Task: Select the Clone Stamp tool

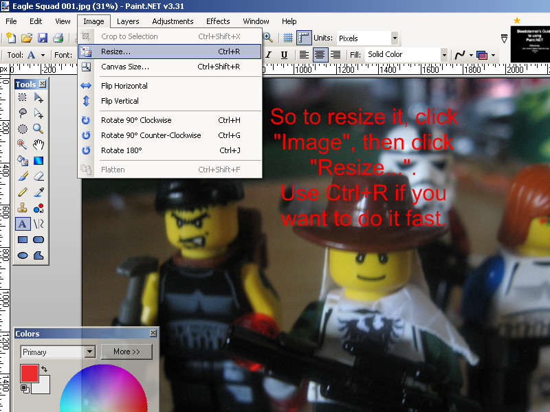Action: pyautogui.click(x=23, y=208)
